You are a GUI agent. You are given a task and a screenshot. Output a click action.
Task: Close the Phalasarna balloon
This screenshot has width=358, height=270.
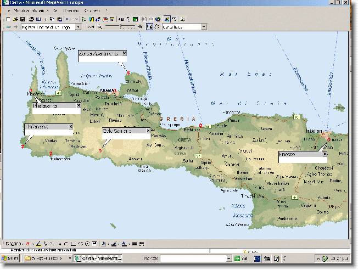[79, 105]
